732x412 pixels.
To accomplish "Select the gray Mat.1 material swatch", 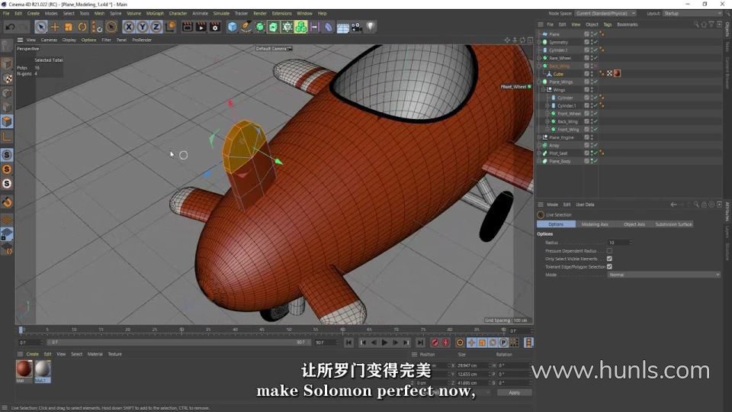I will 43,369.
